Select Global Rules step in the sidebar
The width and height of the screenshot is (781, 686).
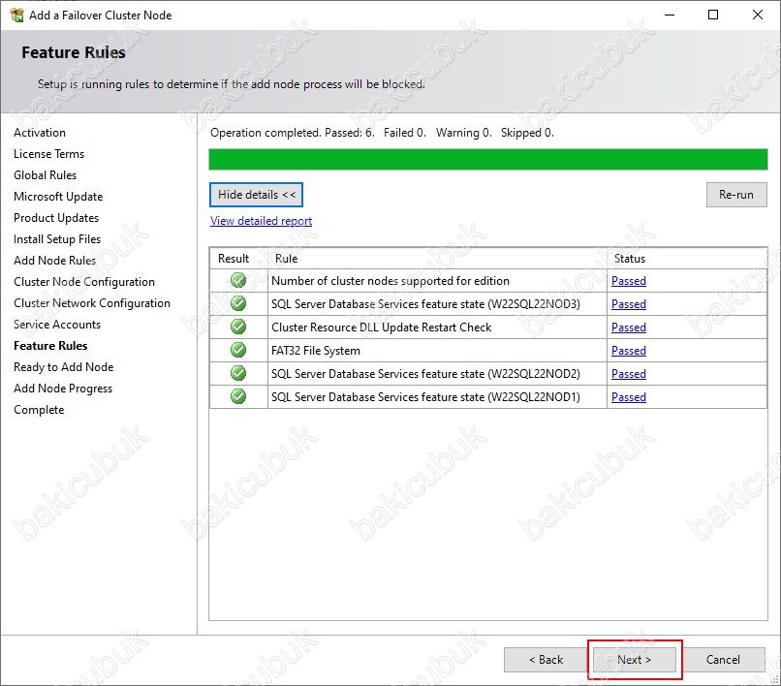pos(46,175)
